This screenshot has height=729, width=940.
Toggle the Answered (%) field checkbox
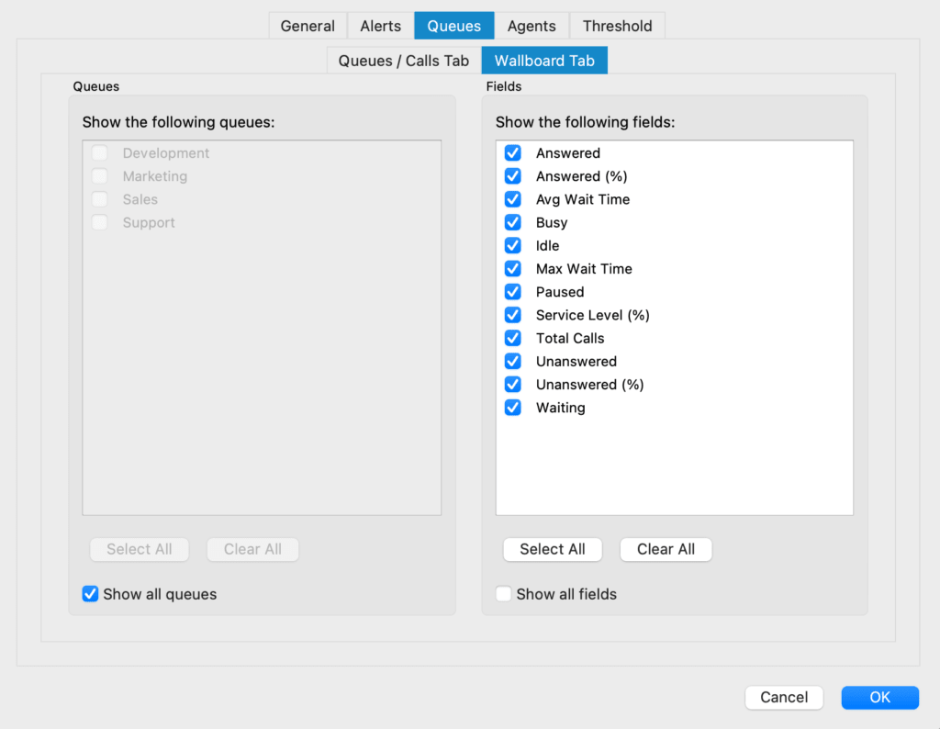[512, 176]
